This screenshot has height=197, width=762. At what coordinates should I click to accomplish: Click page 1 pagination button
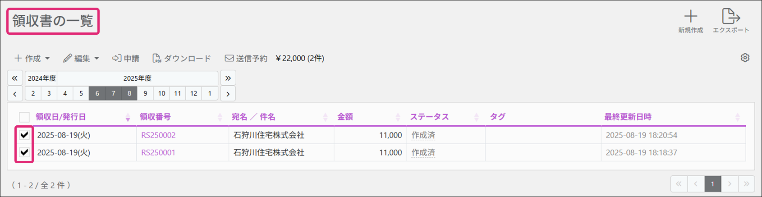pos(712,184)
